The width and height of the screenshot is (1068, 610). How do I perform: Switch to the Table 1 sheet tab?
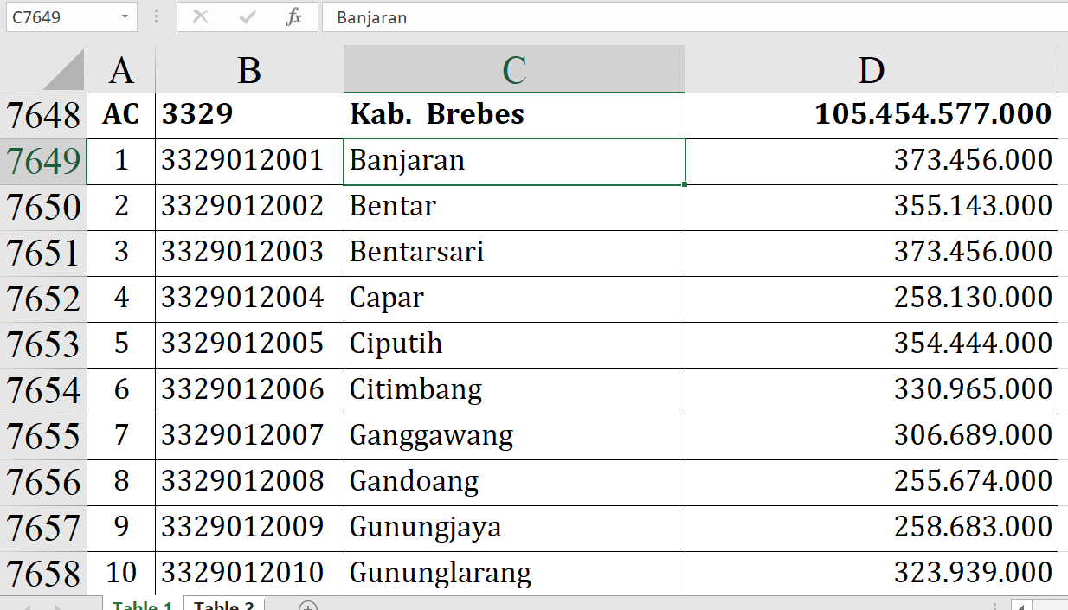coord(142,605)
